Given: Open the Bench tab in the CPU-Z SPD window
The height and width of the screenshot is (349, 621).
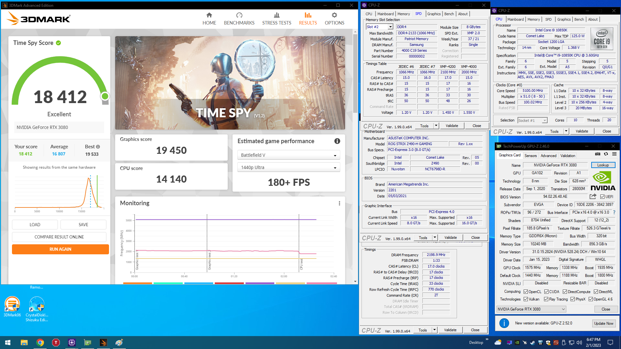Looking at the screenshot, I should (x=449, y=14).
